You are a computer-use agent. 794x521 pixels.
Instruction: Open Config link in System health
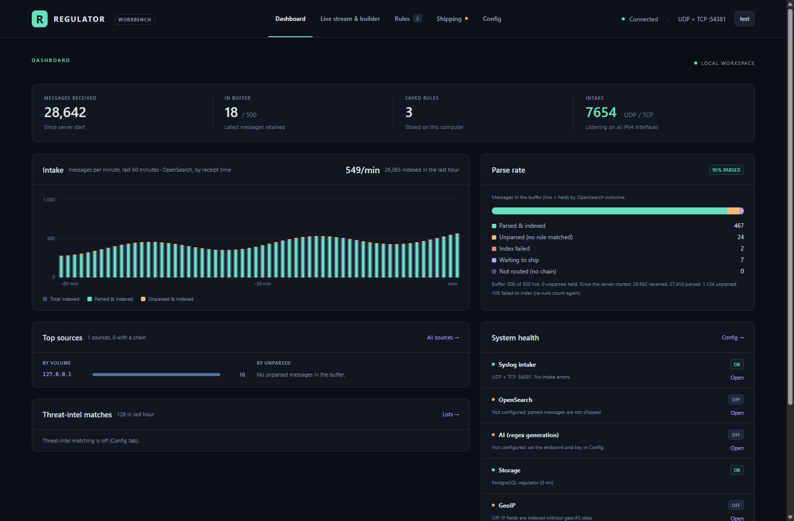coord(732,337)
